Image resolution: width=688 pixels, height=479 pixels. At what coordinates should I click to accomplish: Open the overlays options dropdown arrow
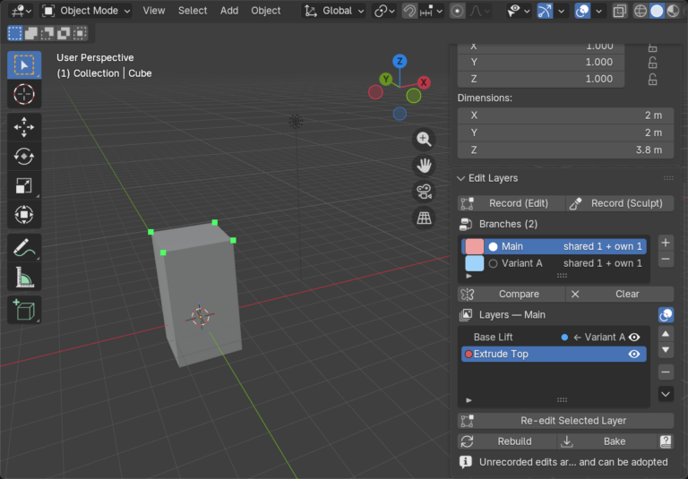pyautogui.click(x=598, y=11)
